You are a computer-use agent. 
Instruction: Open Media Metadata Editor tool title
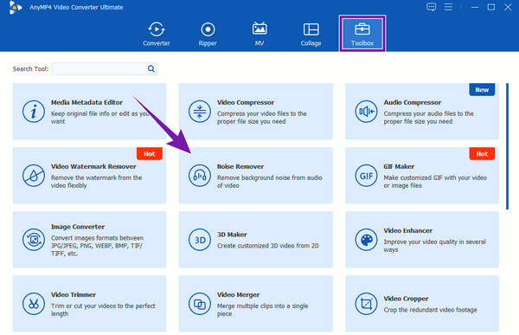[86, 102]
